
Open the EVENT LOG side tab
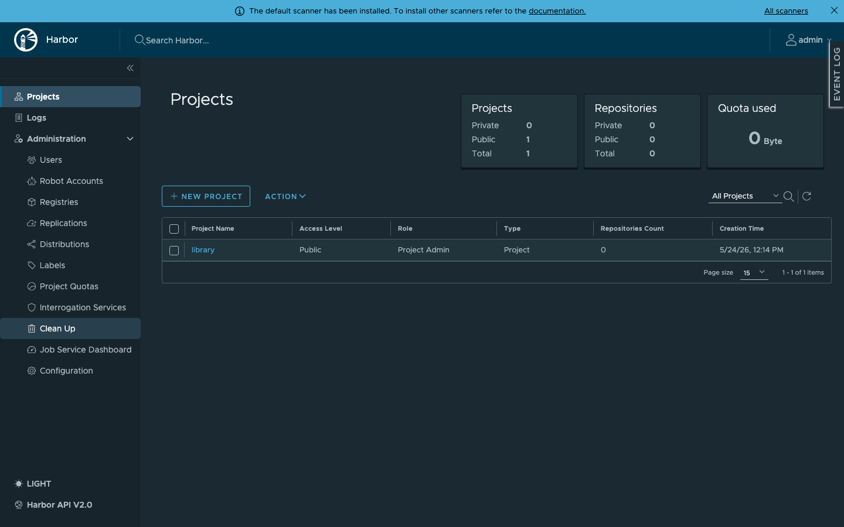pos(836,74)
